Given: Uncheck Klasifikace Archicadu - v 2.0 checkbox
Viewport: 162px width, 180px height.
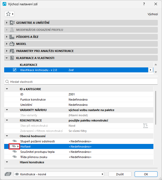Looking at the screenshot, I should point(15,70).
